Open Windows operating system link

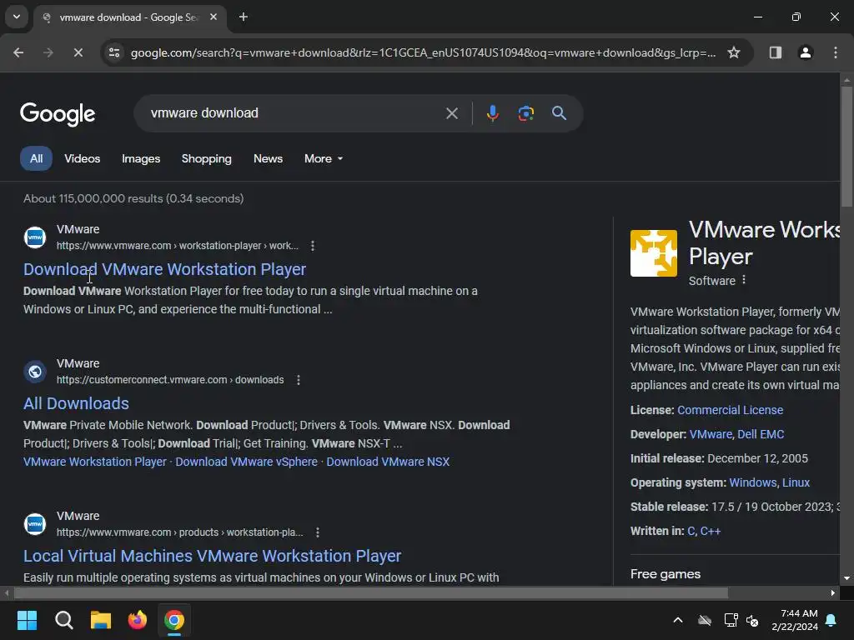(753, 482)
